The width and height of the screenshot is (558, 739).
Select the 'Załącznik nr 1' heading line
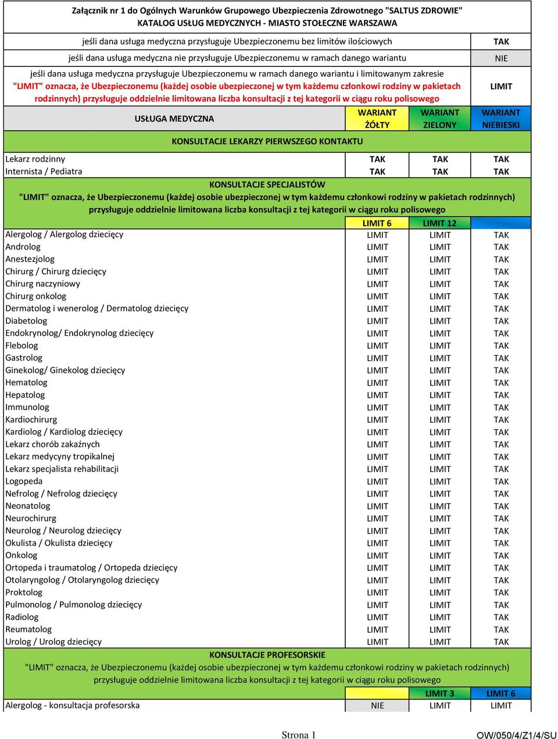pyautogui.click(x=267, y=10)
